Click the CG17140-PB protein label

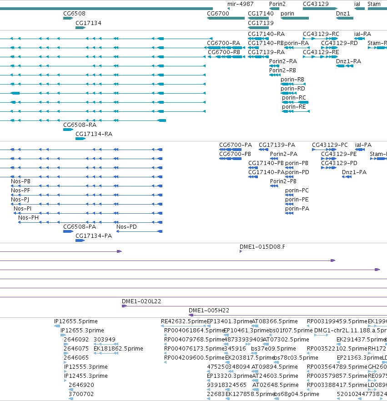[266, 163]
